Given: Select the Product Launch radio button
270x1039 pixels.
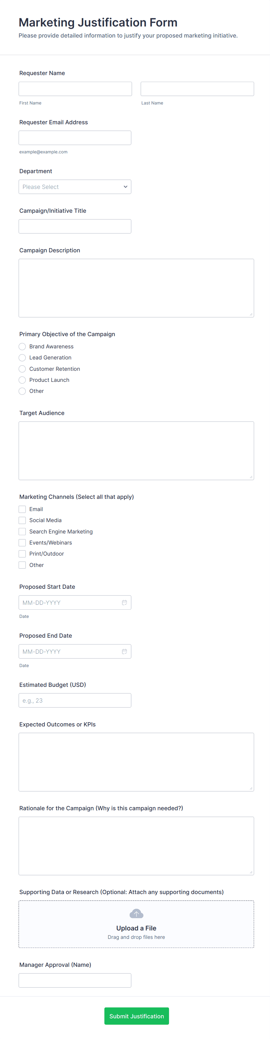Looking at the screenshot, I should pyautogui.click(x=22, y=380).
